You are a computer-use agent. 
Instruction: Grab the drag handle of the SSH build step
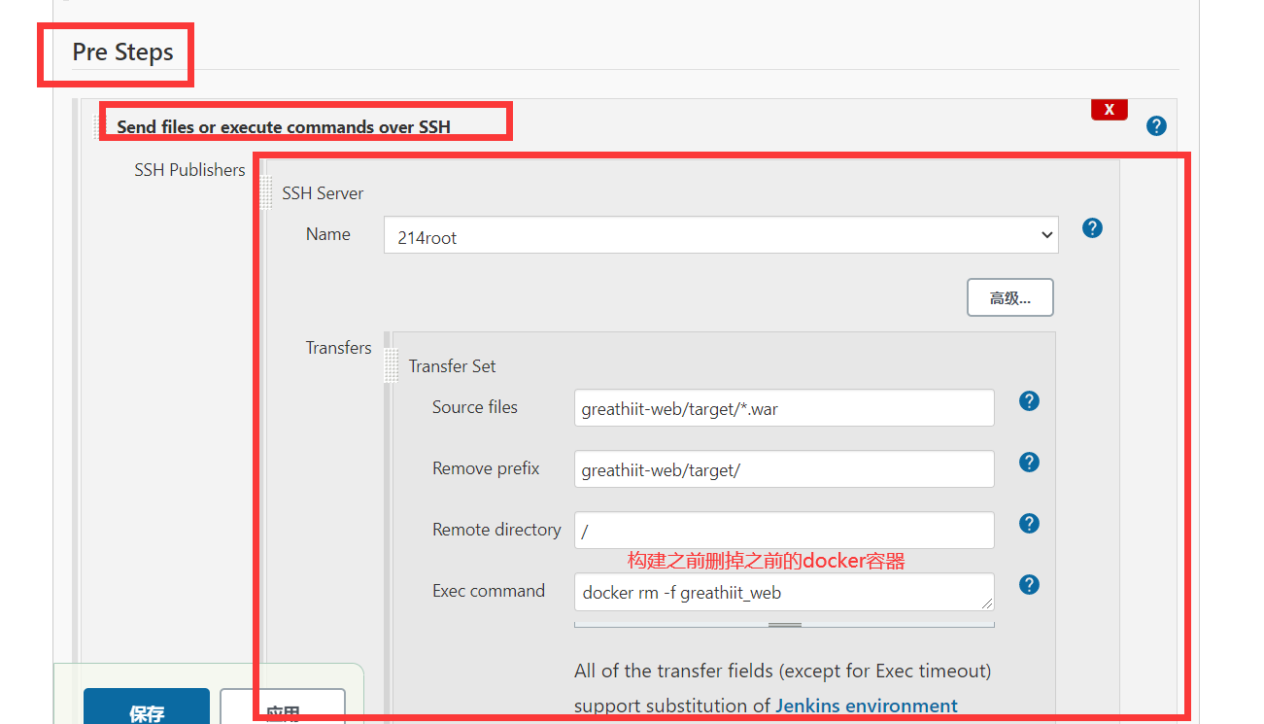point(98,126)
